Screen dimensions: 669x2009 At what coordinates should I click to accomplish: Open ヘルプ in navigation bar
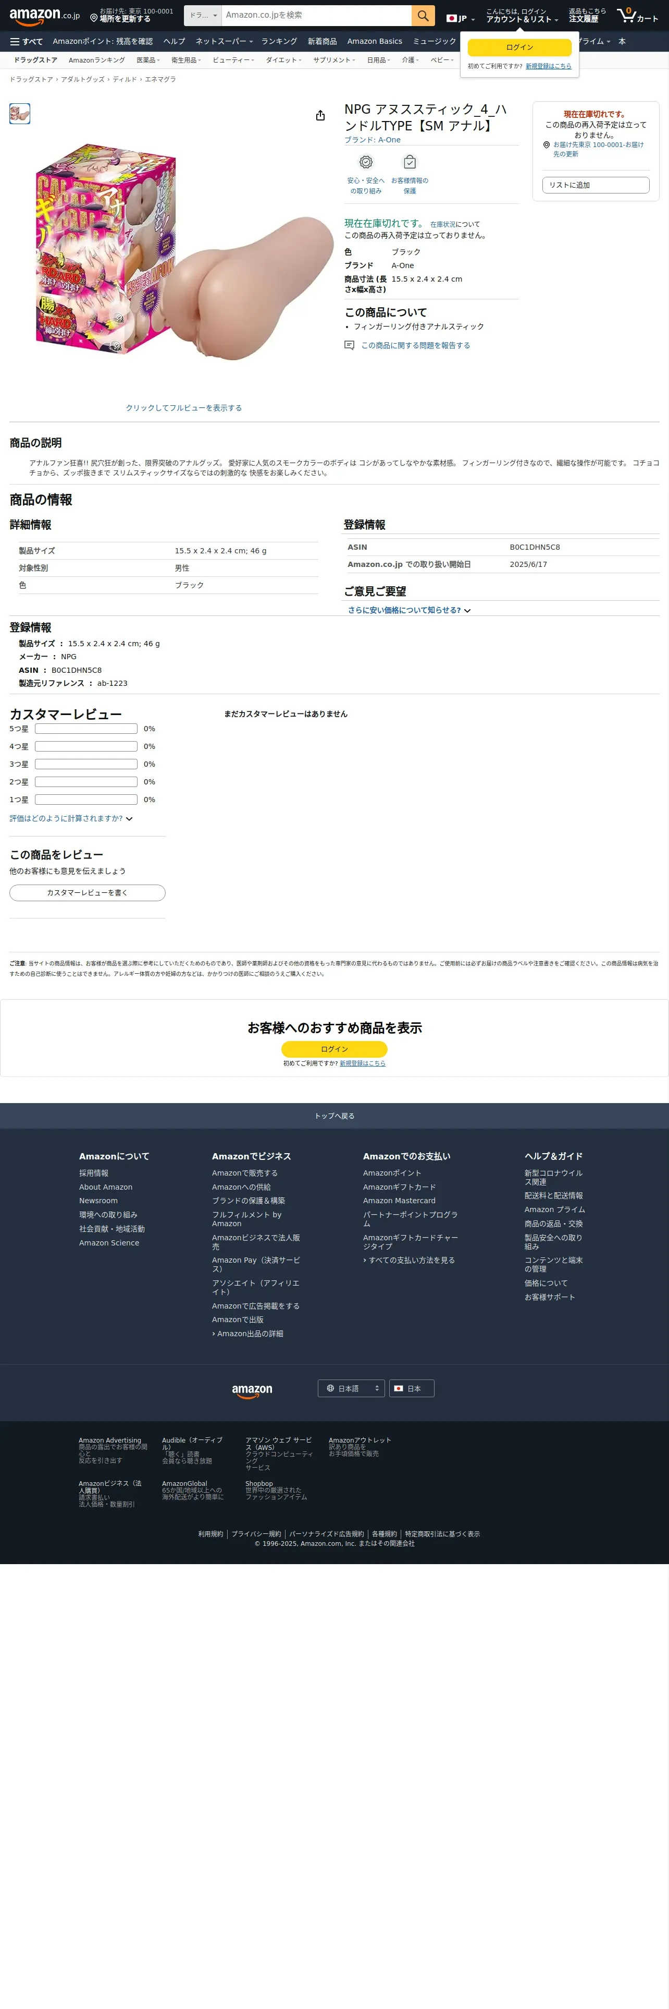coord(175,41)
